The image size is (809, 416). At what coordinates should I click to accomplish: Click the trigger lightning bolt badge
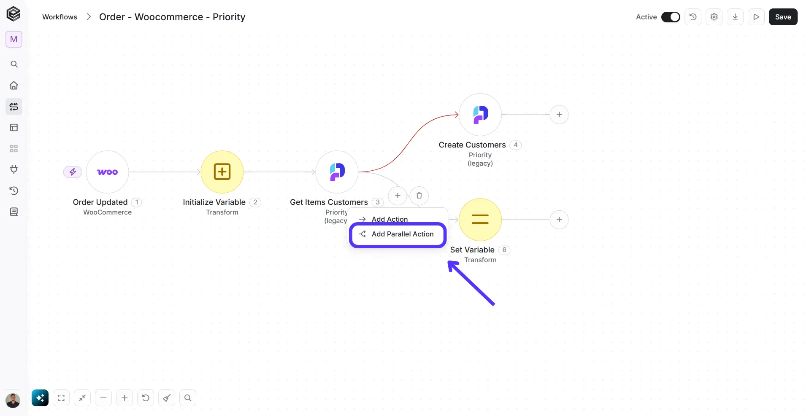[x=73, y=172]
